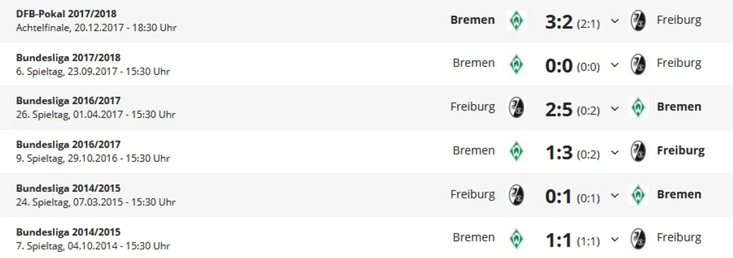Viewport: 733px width, 258px height.
Task: Expand the 0:0 match details chevron
Action: (x=615, y=65)
